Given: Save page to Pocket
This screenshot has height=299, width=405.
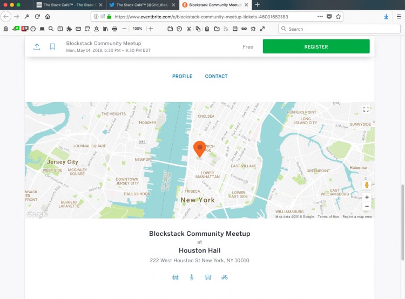Looking at the screenshot, I should click(329, 17).
